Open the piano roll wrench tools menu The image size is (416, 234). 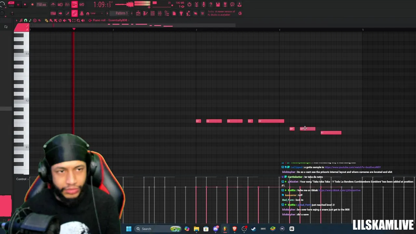[21, 20]
